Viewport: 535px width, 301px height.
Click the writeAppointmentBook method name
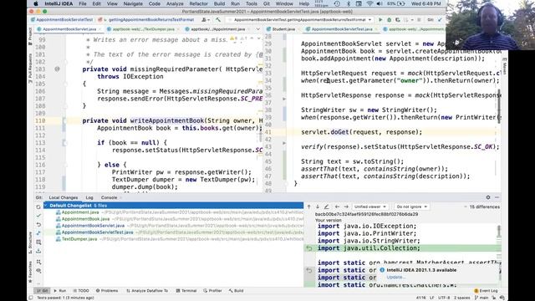coord(167,120)
